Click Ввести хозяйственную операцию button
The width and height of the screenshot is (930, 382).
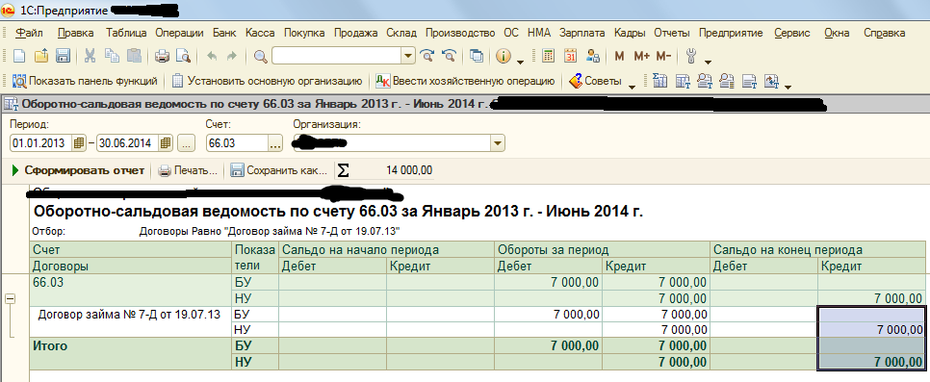click(465, 81)
